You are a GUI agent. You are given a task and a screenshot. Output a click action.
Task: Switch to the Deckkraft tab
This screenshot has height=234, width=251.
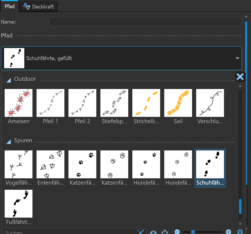(x=38, y=7)
